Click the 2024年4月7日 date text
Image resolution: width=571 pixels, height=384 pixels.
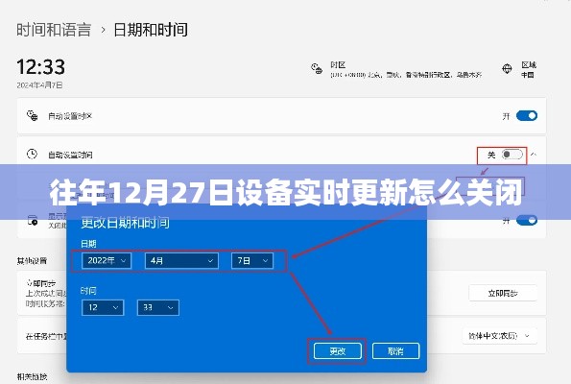tap(39, 85)
